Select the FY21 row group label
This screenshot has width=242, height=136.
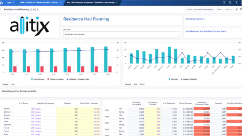pyautogui.click(x=107, y=110)
